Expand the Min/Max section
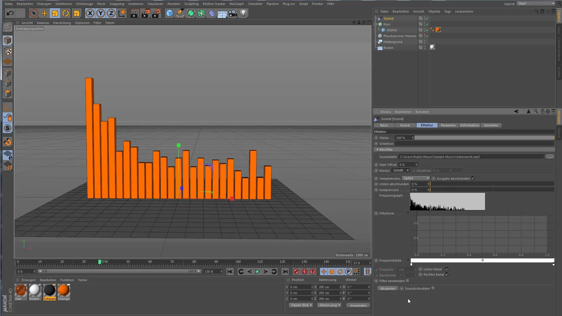The image size is (562, 316). point(378,150)
